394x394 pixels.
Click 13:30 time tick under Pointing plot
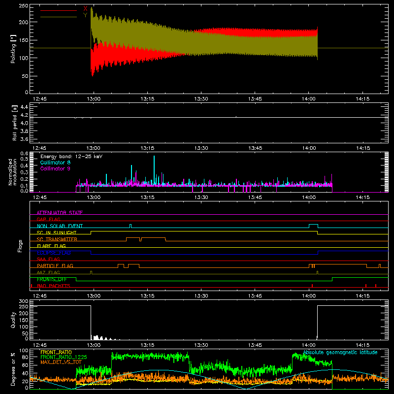click(x=201, y=99)
